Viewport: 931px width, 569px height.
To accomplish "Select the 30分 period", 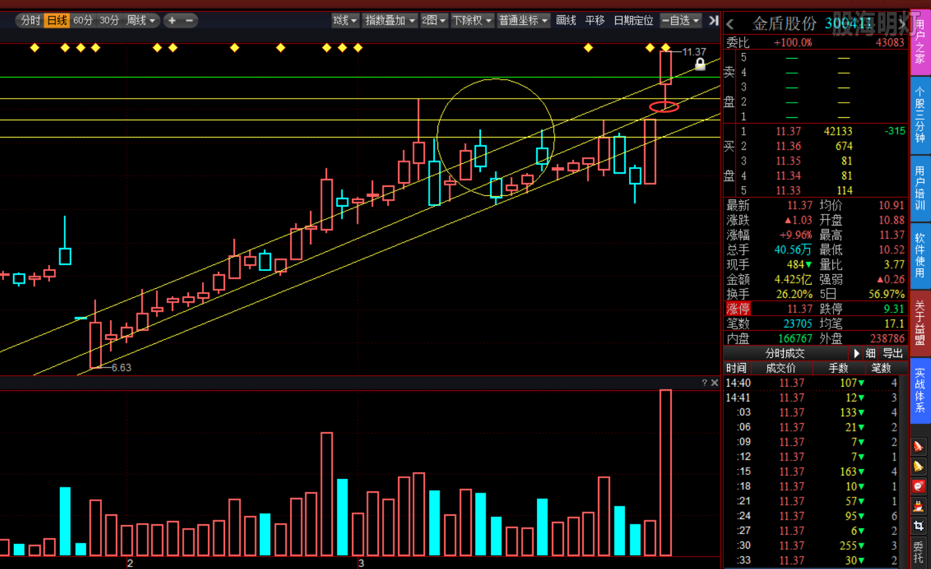I will pyautogui.click(x=109, y=20).
